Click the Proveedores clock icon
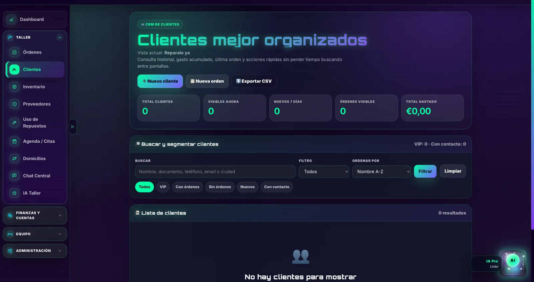Screen dimensions: 534x282 (14, 104)
